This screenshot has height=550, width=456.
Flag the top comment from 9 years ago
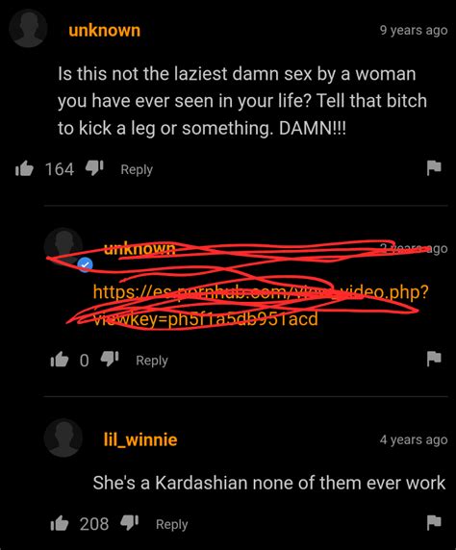tap(434, 167)
